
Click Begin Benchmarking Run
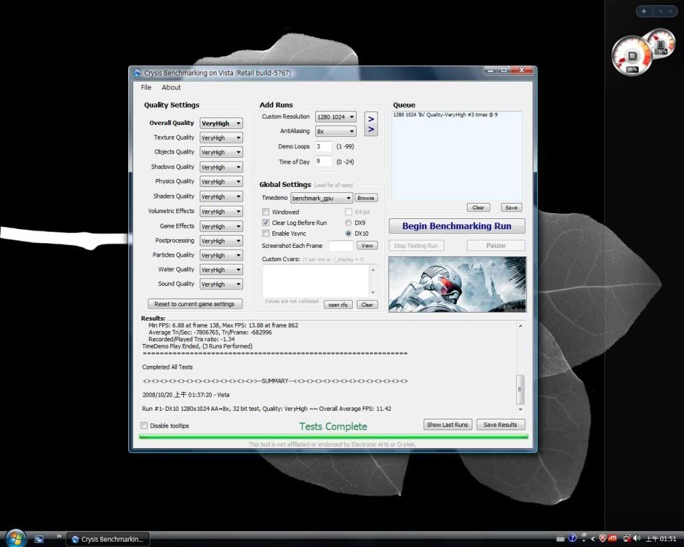[x=457, y=226]
